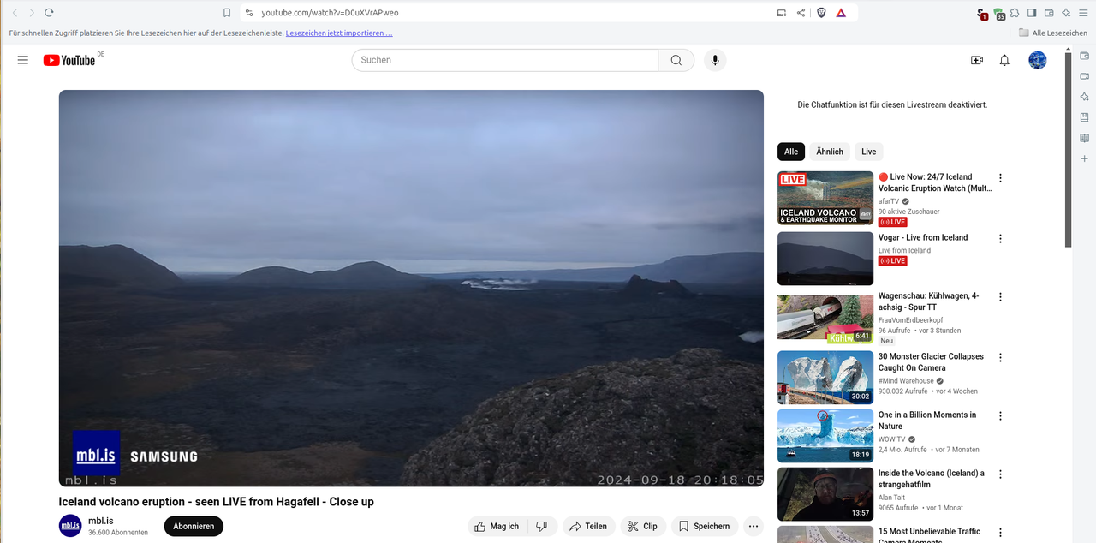The image size is (1096, 543).
Task: Open Brave Rewards triangle icon
Action: click(x=842, y=13)
